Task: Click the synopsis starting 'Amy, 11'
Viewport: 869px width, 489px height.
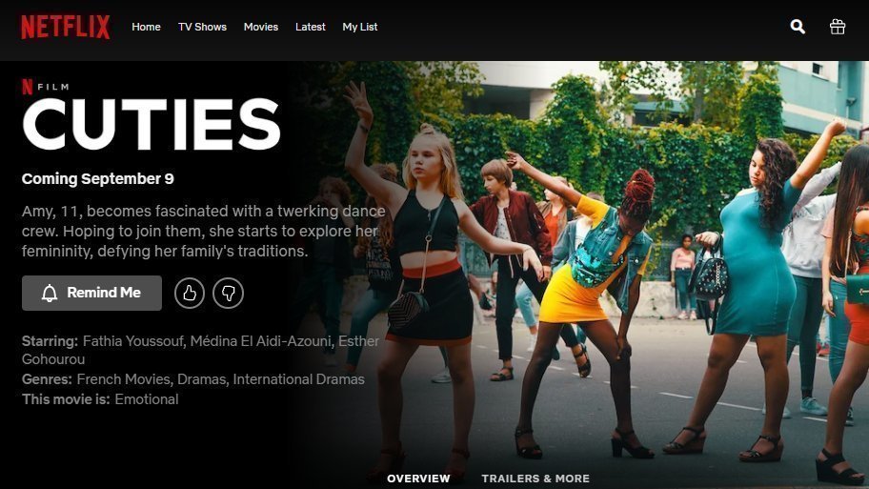Action: click(x=203, y=232)
